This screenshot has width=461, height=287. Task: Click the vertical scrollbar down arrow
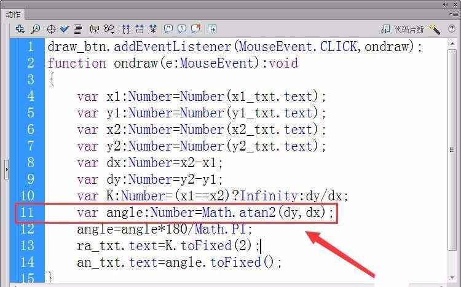coord(452,277)
